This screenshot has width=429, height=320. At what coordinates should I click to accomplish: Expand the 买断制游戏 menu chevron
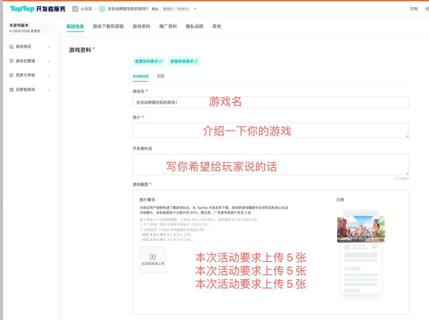pyautogui.click(x=49, y=90)
